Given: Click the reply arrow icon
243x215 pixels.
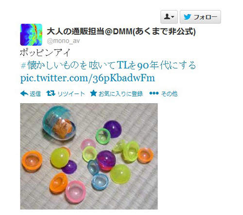Looking at the screenshot, I should 24,93.
